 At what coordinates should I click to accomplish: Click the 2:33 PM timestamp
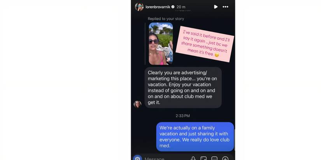point(182,116)
